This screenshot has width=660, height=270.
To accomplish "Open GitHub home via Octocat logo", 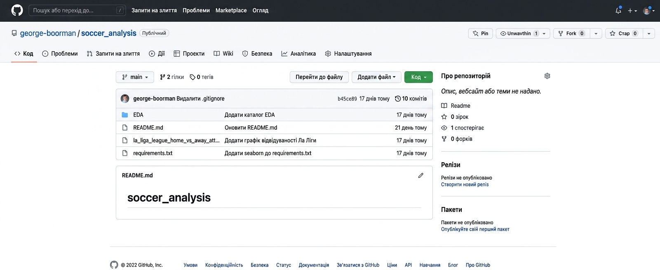I will coord(17,10).
